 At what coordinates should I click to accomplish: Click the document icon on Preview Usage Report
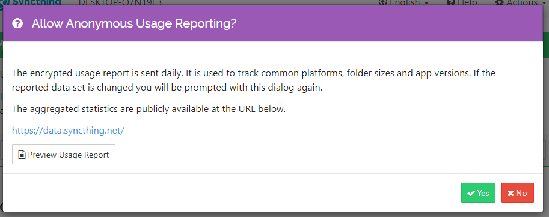(x=22, y=155)
